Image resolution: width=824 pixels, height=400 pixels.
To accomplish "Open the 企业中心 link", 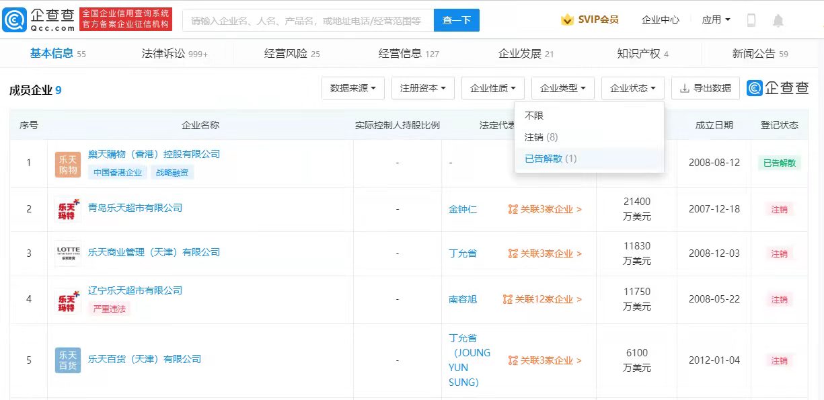I will pos(661,20).
